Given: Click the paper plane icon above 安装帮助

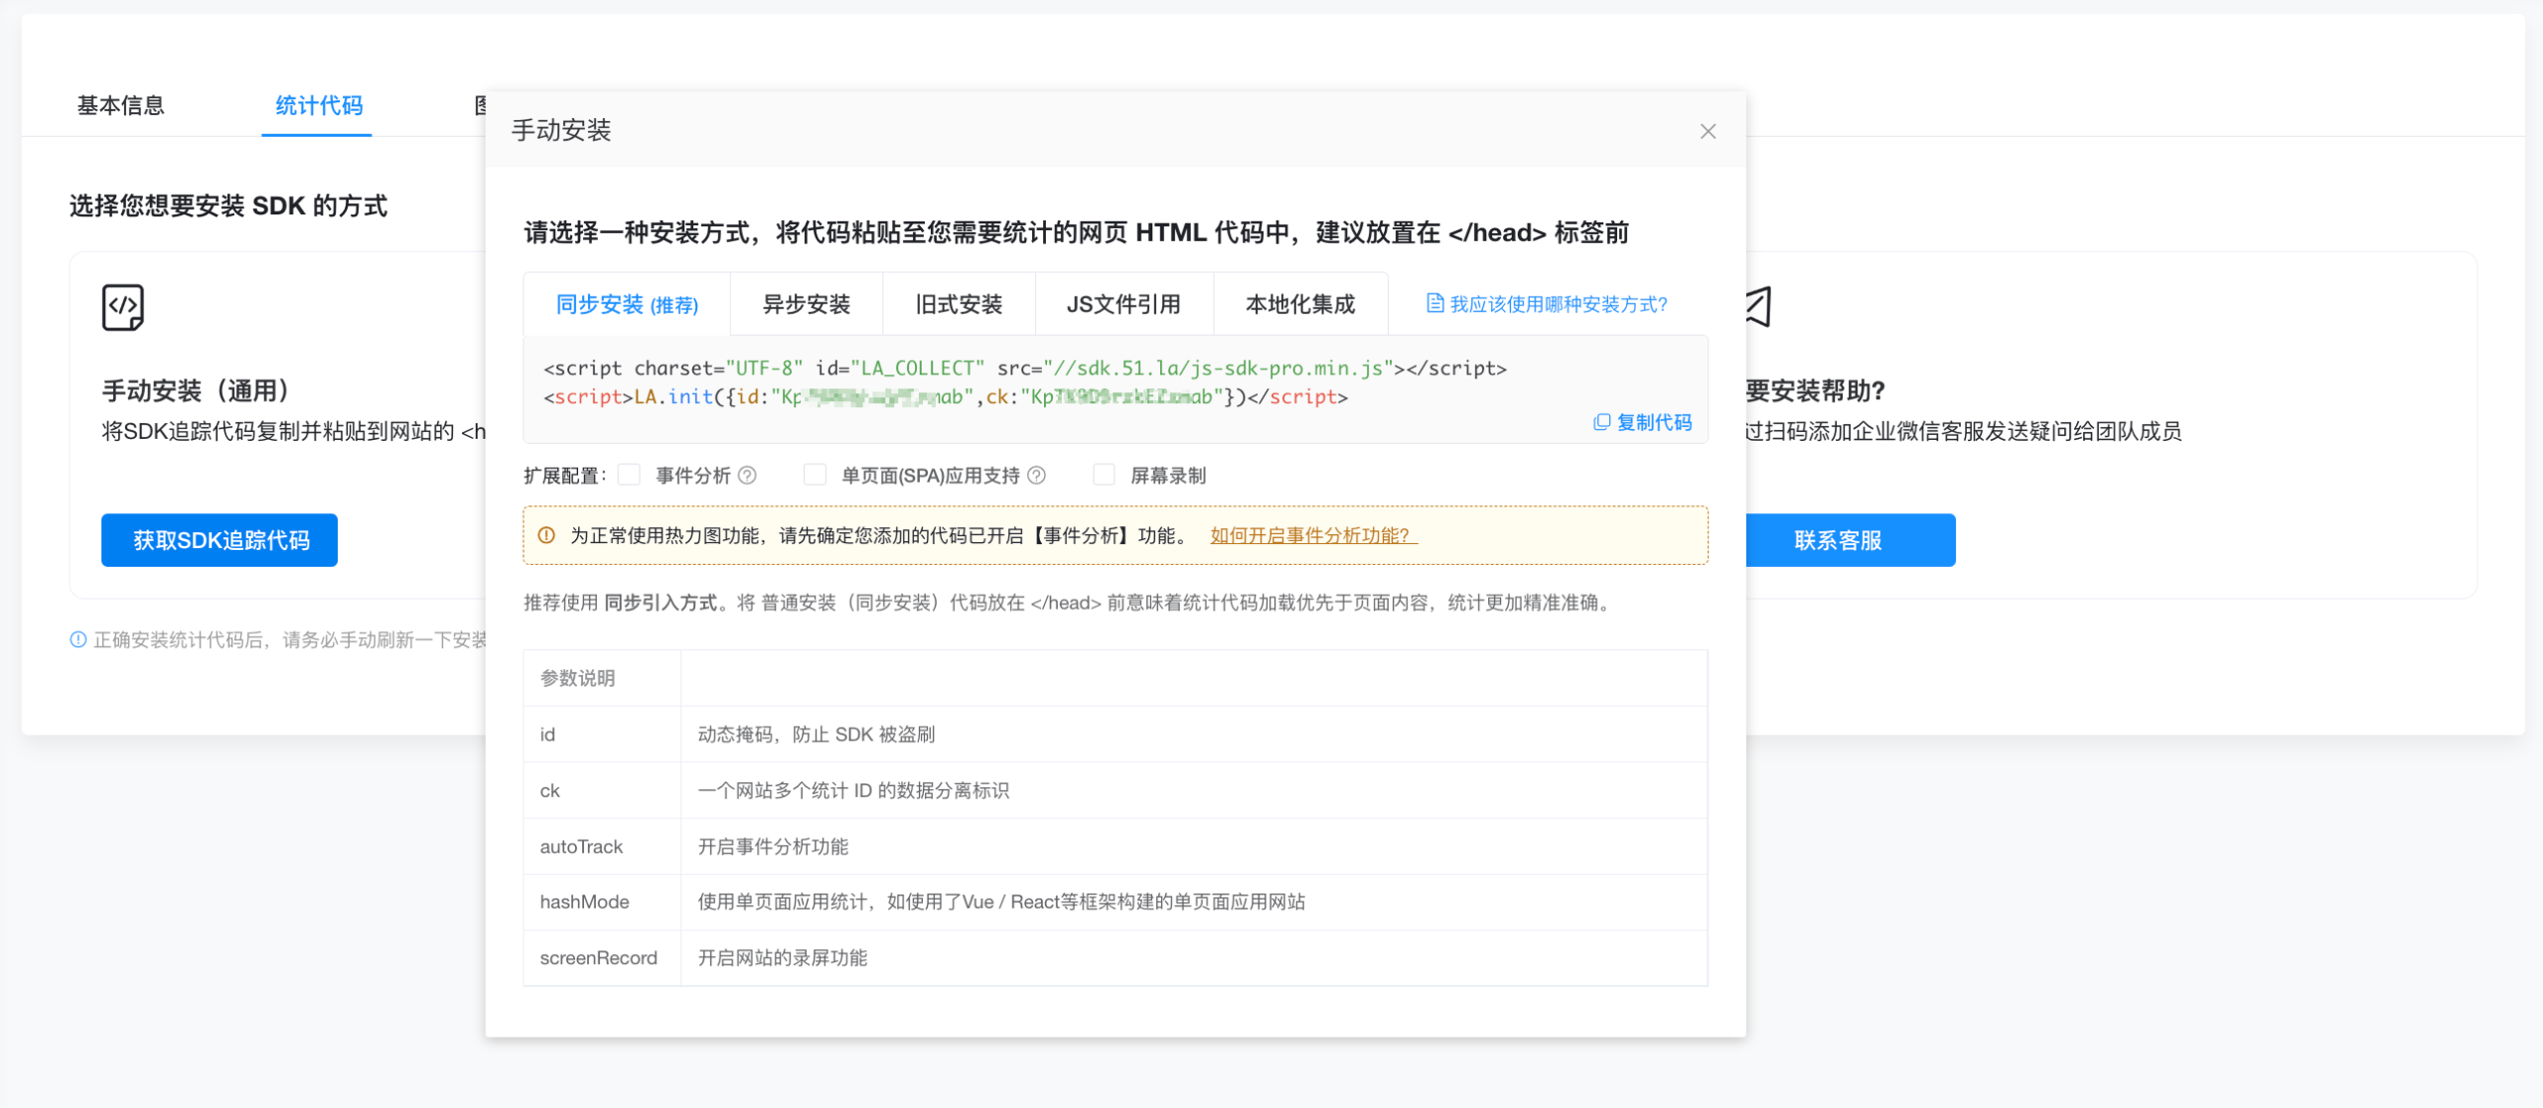Looking at the screenshot, I should tap(1759, 307).
